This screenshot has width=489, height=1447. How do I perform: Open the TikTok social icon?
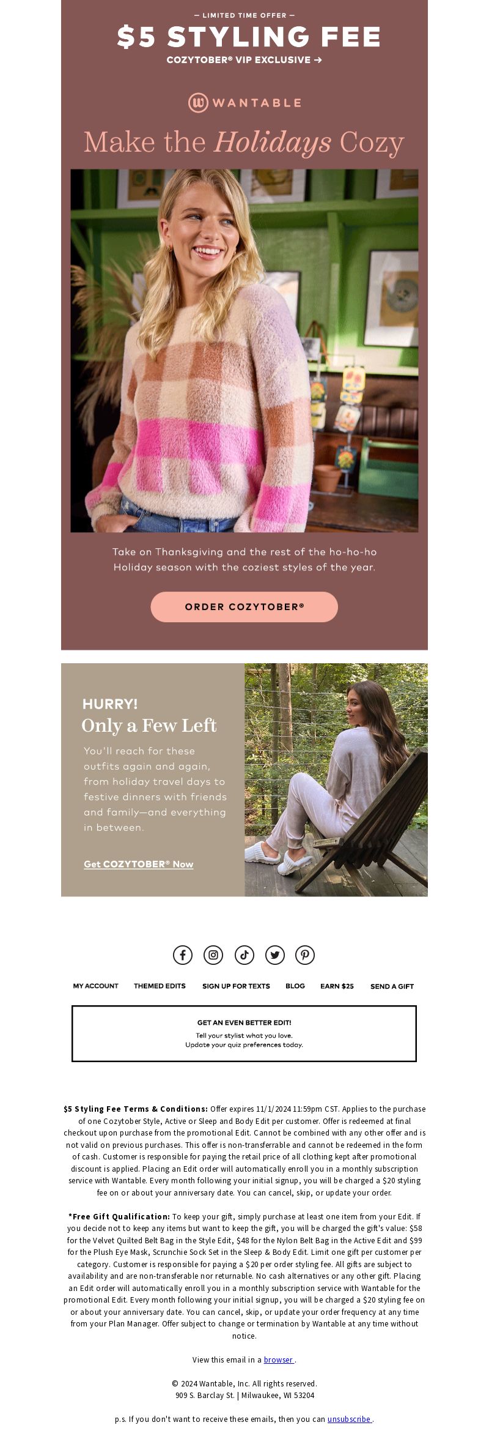(x=244, y=954)
